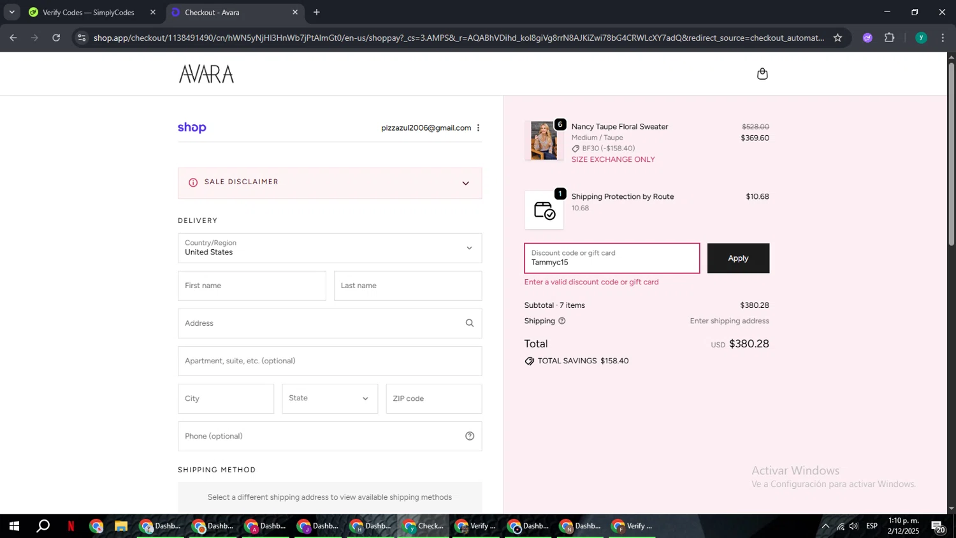Screen dimensions: 956x538
Task: Close the Checkout - Avara tab
Action: pos(295,12)
